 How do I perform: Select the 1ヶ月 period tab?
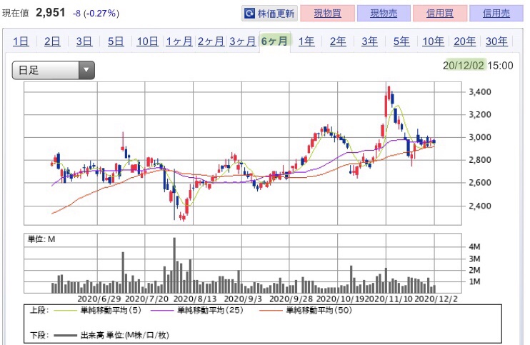(x=179, y=41)
